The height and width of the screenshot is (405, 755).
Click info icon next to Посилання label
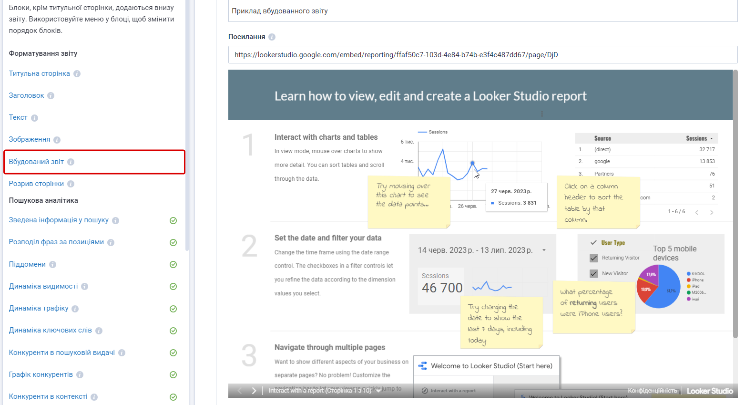(x=272, y=37)
